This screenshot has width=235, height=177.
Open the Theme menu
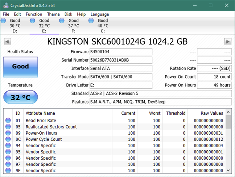click(53, 14)
